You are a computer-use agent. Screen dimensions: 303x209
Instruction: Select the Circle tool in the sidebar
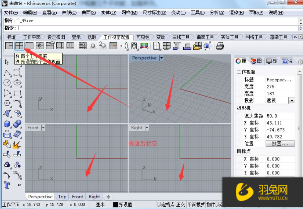click(x=7, y=83)
